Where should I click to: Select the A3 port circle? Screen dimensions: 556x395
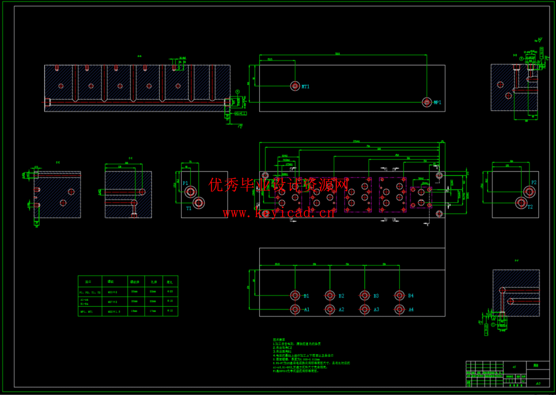365,309
